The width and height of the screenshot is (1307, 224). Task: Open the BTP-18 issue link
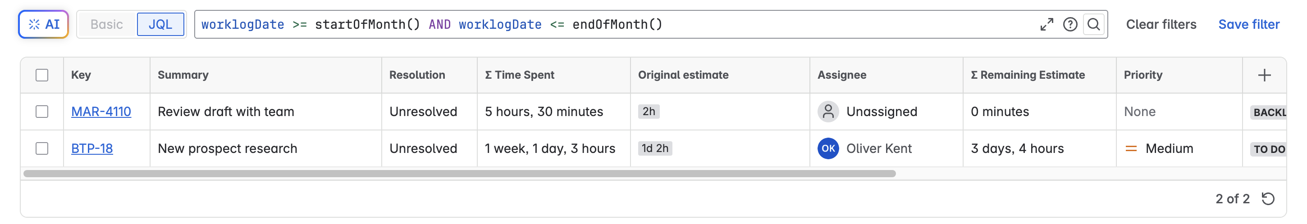click(92, 148)
